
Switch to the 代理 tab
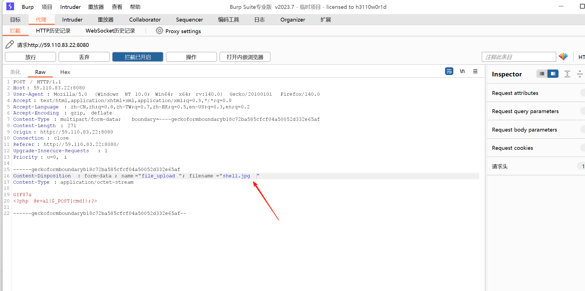click(x=41, y=20)
